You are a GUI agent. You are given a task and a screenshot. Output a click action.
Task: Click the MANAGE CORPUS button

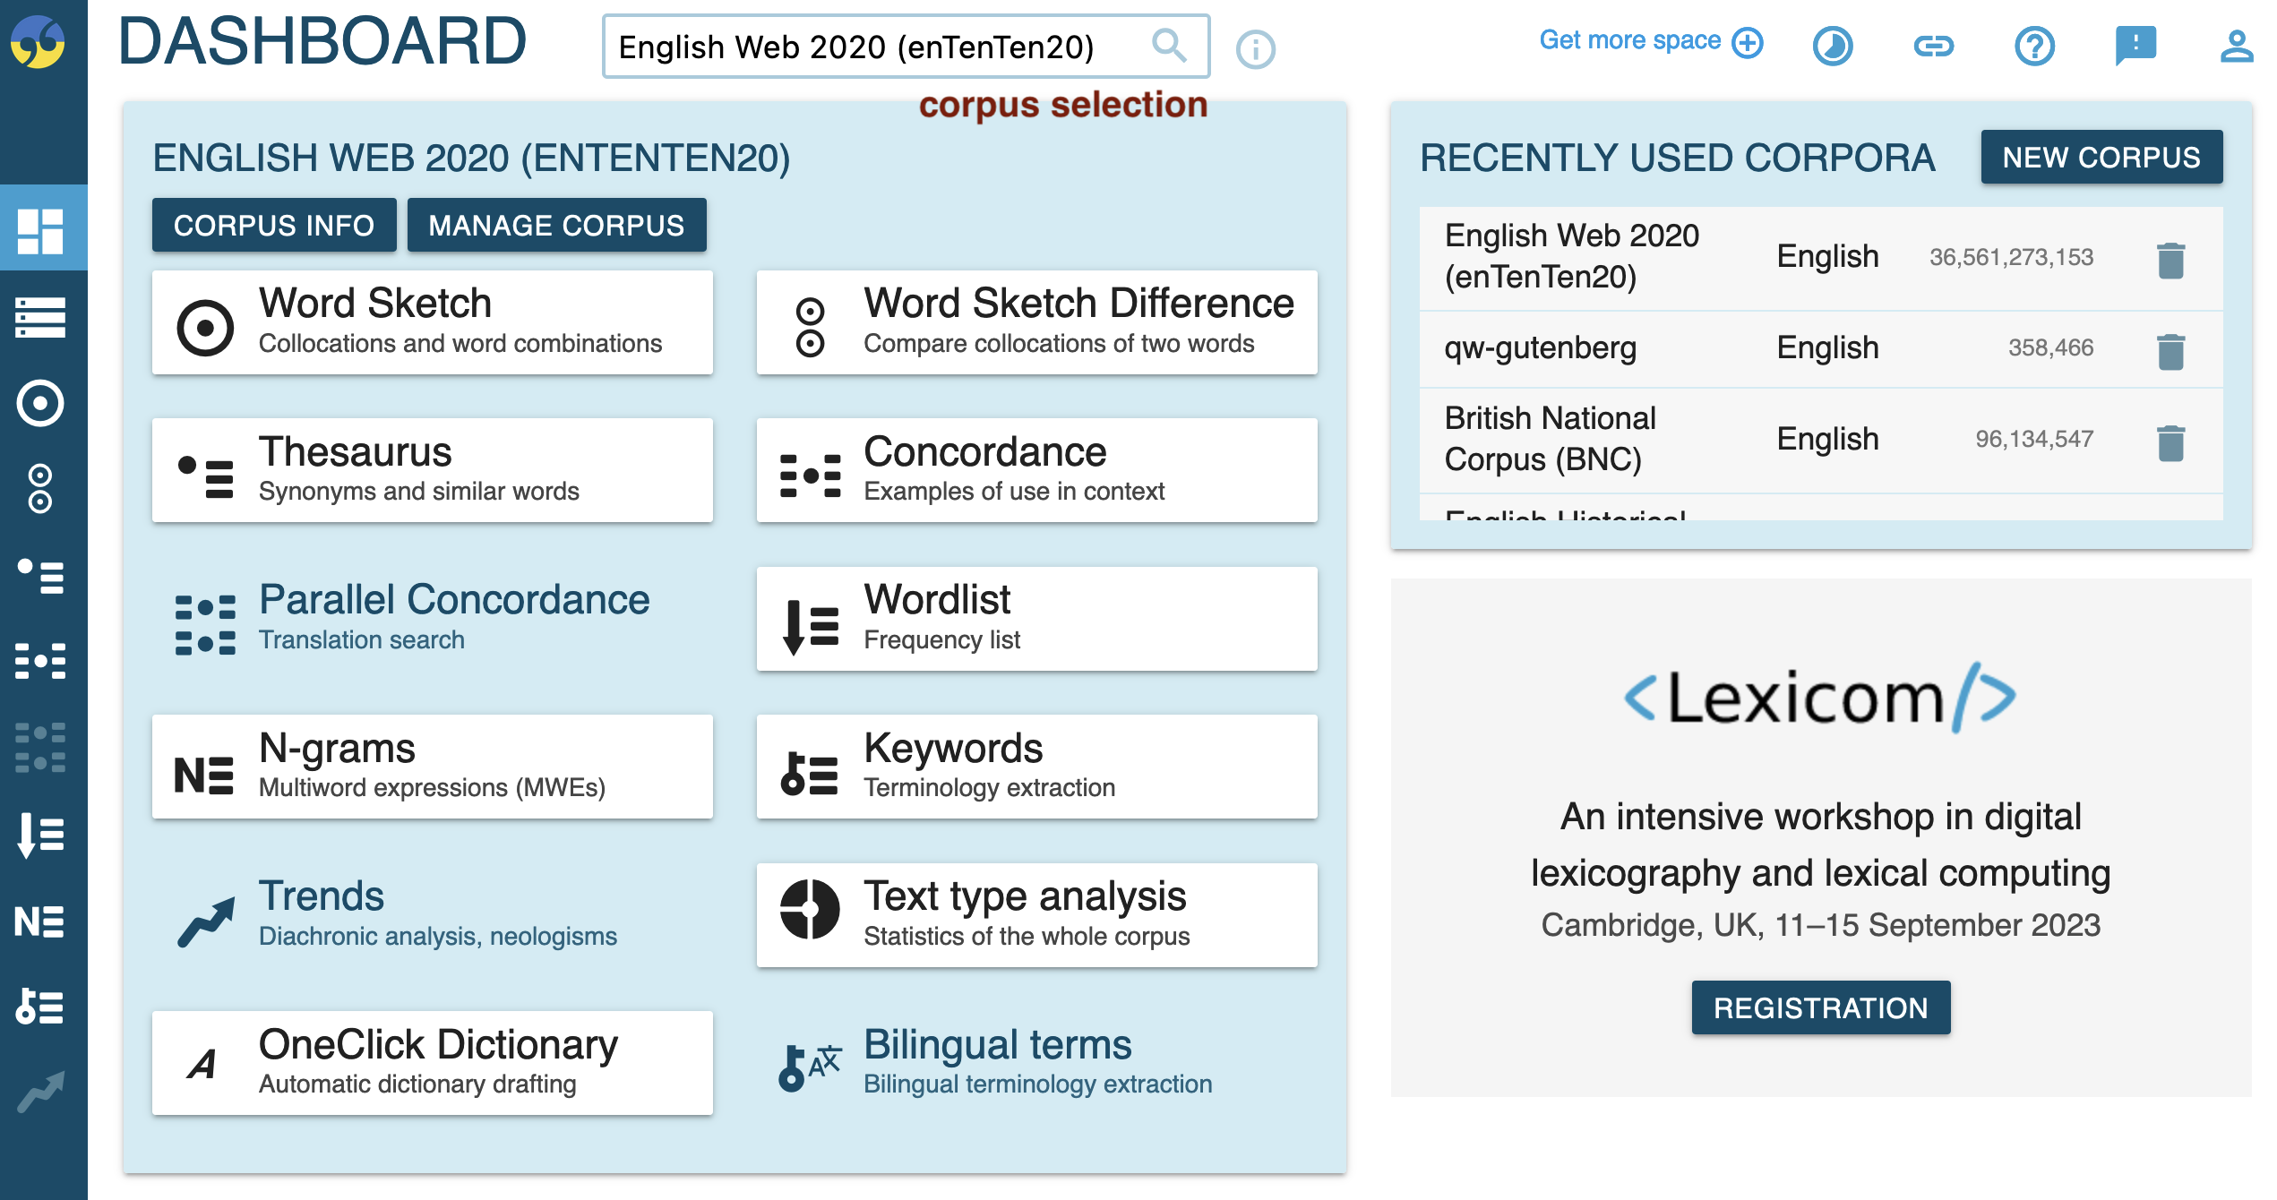(557, 225)
